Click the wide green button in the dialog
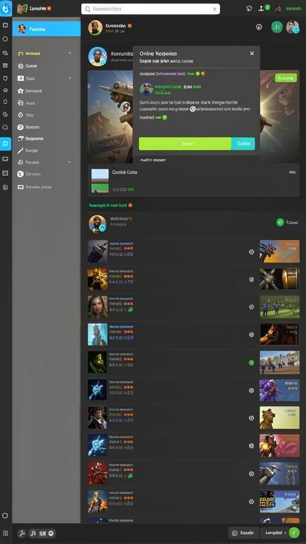This screenshot has height=544, width=306. click(x=185, y=143)
